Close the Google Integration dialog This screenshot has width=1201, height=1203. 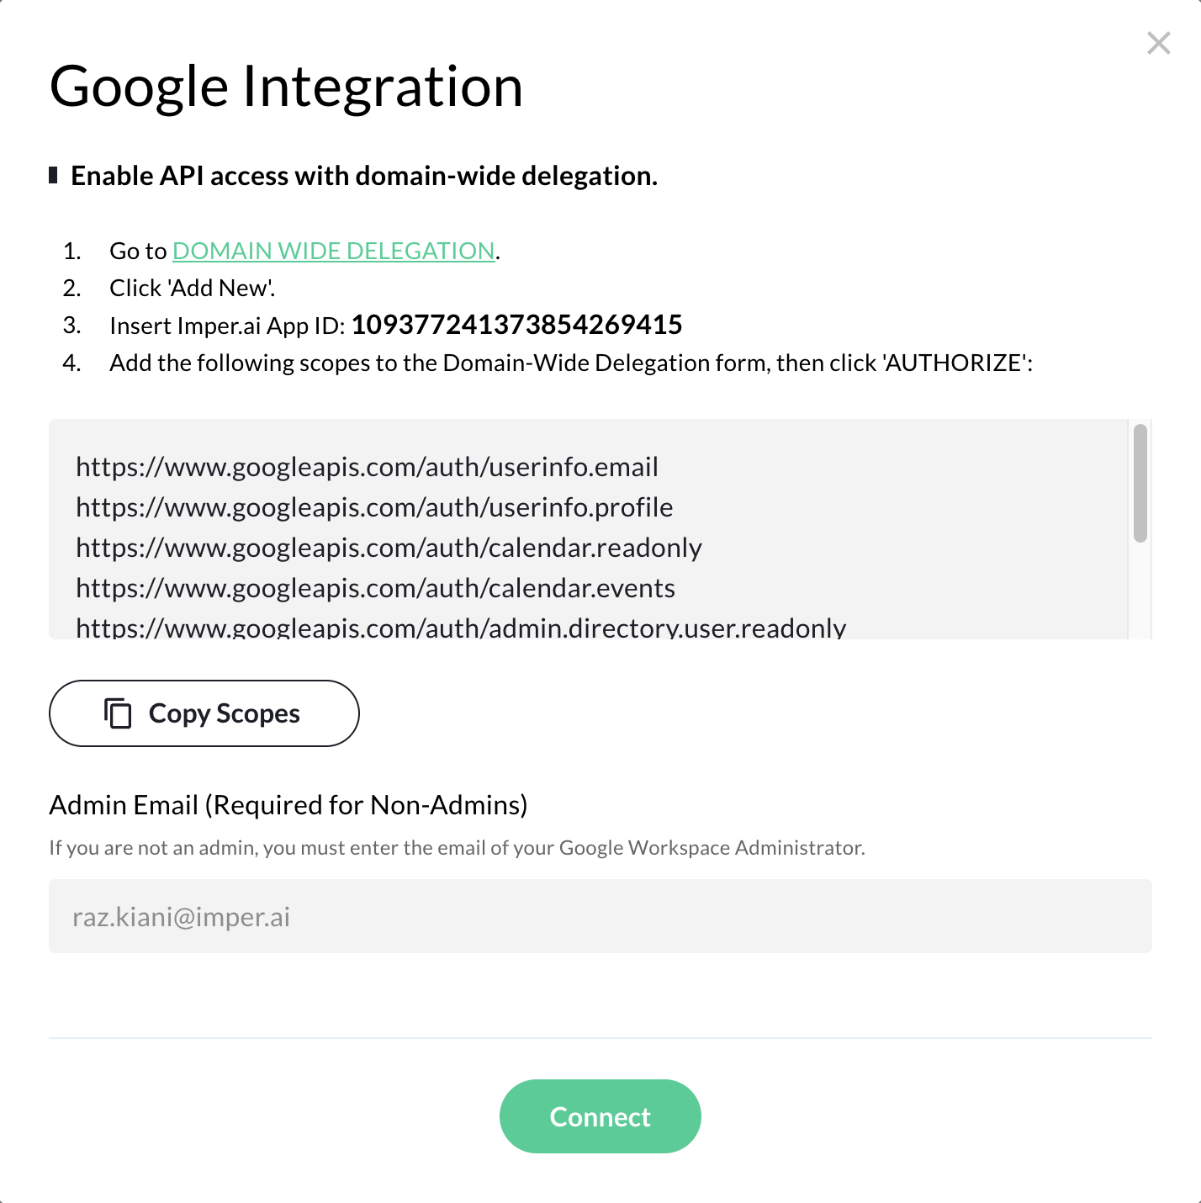click(x=1158, y=43)
